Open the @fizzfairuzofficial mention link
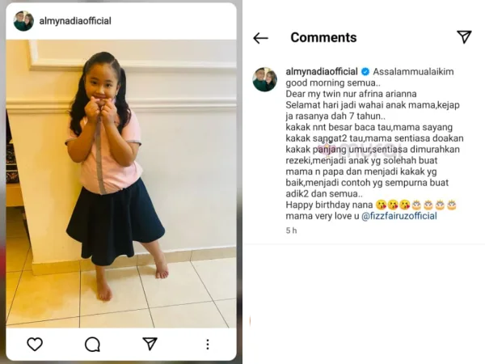 pos(399,216)
